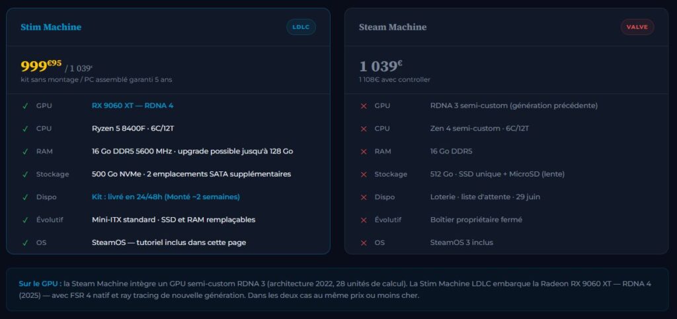677x319 pixels.
Task: Click the 999€95 price
Action: [x=41, y=66]
